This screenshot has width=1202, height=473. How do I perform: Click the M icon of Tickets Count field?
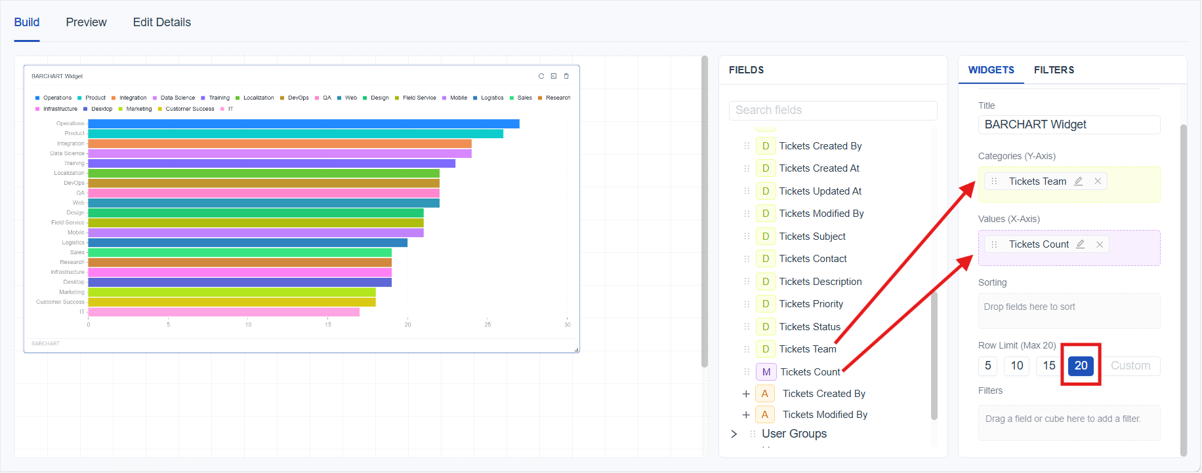(766, 372)
